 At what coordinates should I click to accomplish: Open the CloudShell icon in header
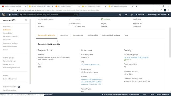pos(120,15)
